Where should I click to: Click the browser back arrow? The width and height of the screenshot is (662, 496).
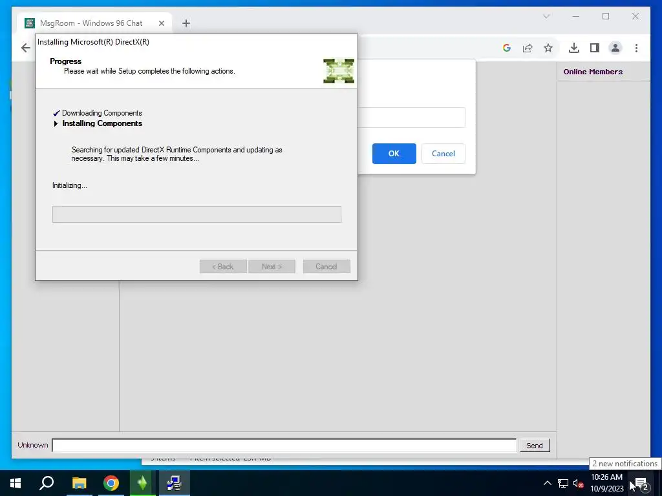click(x=26, y=48)
